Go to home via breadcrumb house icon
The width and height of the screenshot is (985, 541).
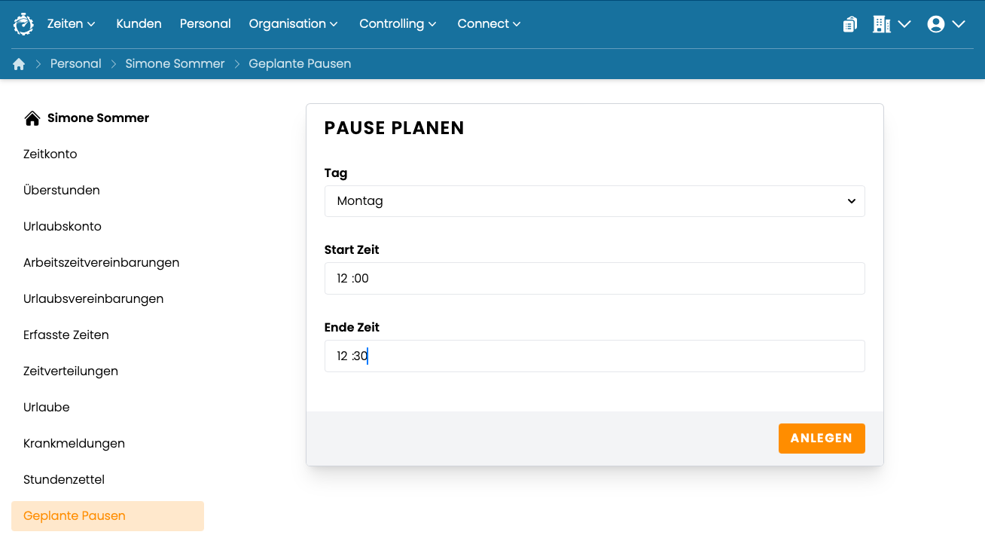click(19, 64)
